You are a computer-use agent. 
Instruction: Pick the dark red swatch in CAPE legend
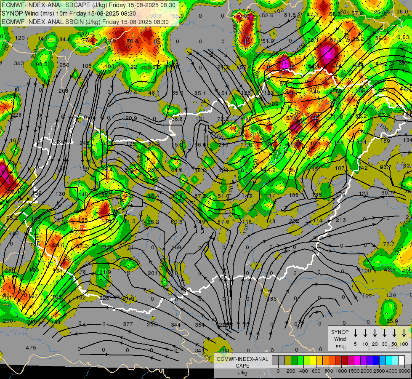coord(345,360)
